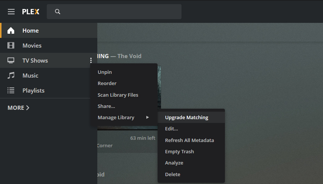Click the Home house icon

point(11,30)
